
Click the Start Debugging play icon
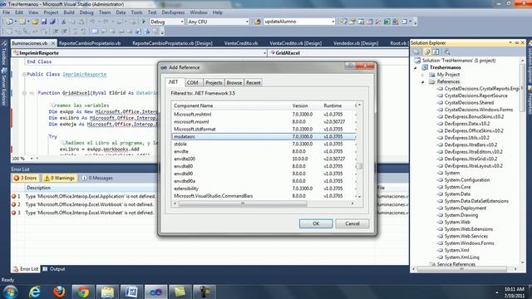tap(144, 22)
